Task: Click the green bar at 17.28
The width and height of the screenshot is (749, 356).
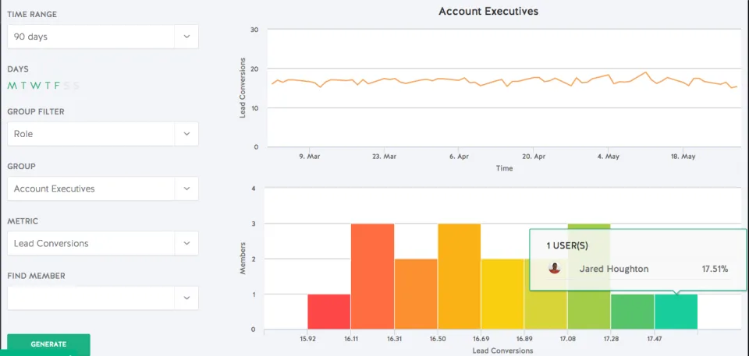Action: [x=633, y=312]
